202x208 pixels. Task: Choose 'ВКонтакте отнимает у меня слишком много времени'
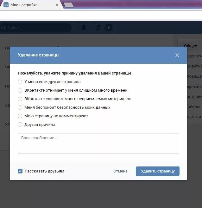(20, 90)
